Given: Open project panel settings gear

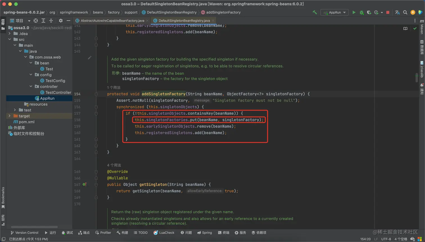Looking at the screenshot, I should [x=61, y=20].
